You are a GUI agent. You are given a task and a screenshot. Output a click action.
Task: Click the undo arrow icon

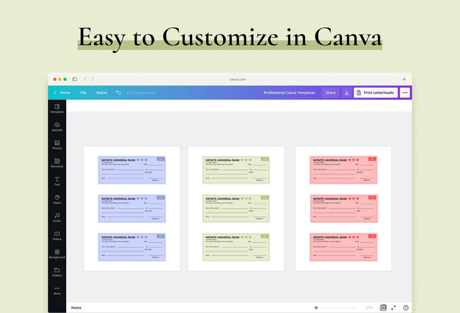pos(118,93)
